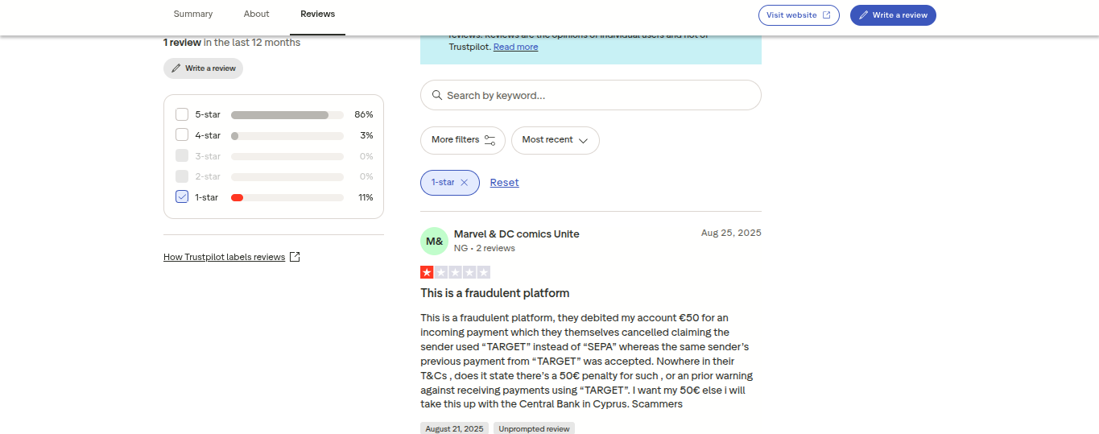1099x434 pixels.
Task: Click the external link icon beside How Trustpilot labels reviews
Action: pos(295,257)
